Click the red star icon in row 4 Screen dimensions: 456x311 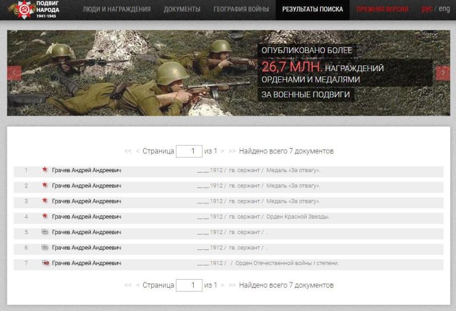point(45,215)
